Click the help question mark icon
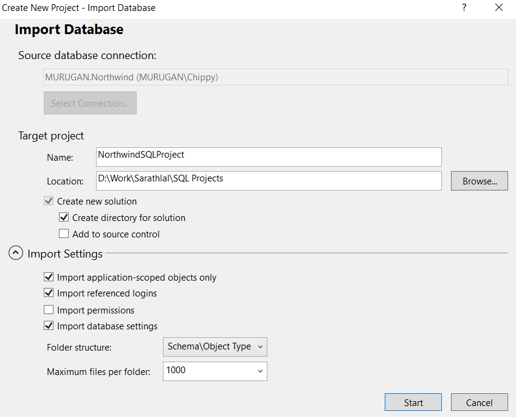Image resolution: width=516 pixels, height=417 pixels. point(464,8)
